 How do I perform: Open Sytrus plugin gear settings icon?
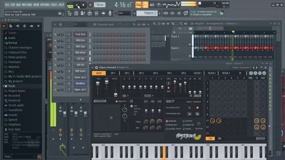(x=97, y=68)
